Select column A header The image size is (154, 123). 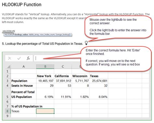click(x=23, y=67)
